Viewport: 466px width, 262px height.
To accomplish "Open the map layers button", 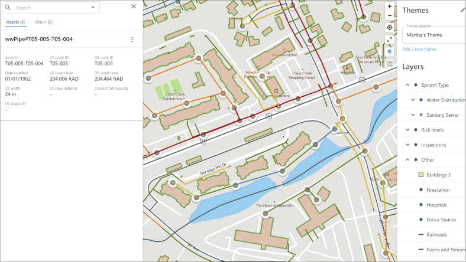I will 390,51.
